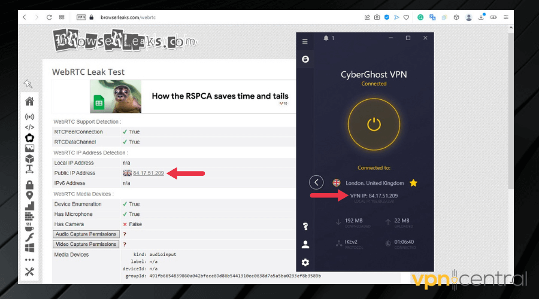Toggle favorite star for London server

click(x=413, y=183)
